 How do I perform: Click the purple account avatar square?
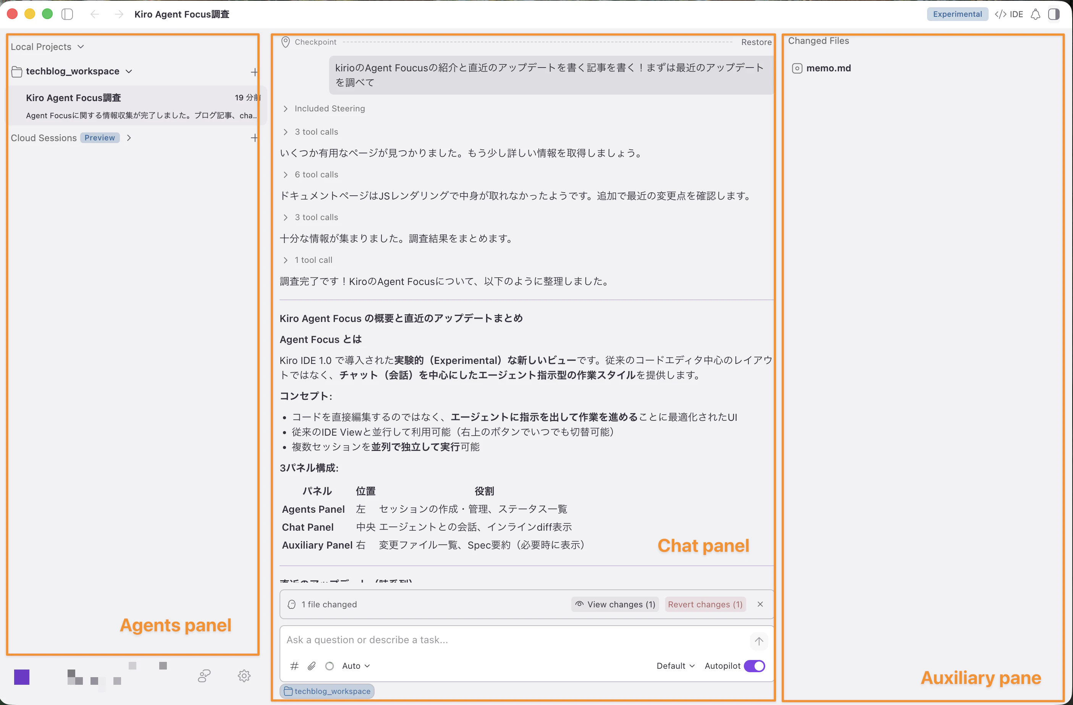22,677
